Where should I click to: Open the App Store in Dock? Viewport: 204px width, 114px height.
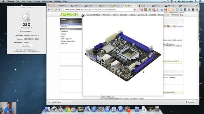(x=107, y=109)
